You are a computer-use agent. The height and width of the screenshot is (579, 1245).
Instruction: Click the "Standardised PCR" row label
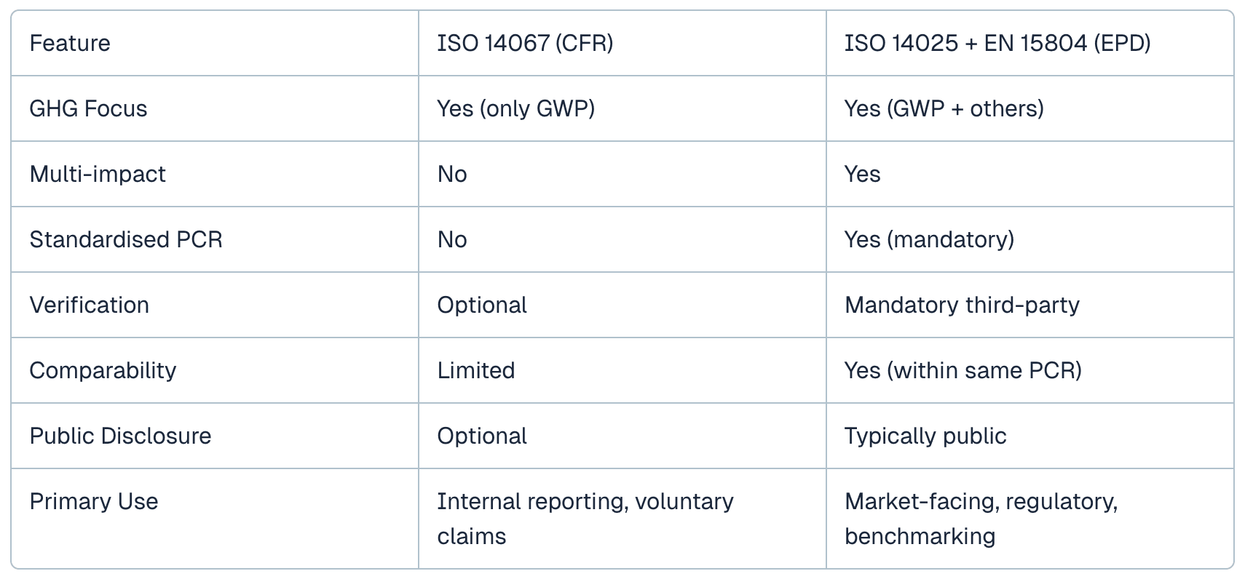click(x=126, y=239)
